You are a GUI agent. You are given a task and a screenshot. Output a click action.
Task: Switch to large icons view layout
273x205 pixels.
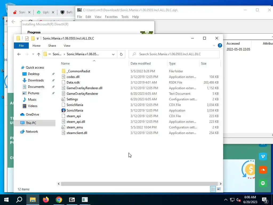(x=219, y=189)
